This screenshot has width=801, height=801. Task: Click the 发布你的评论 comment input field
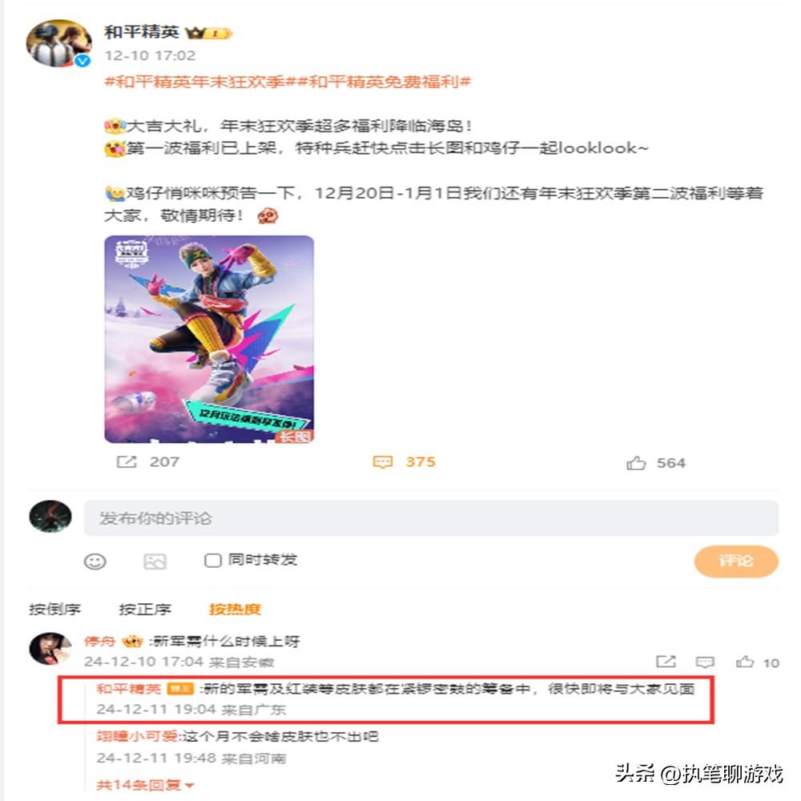(x=431, y=518)
